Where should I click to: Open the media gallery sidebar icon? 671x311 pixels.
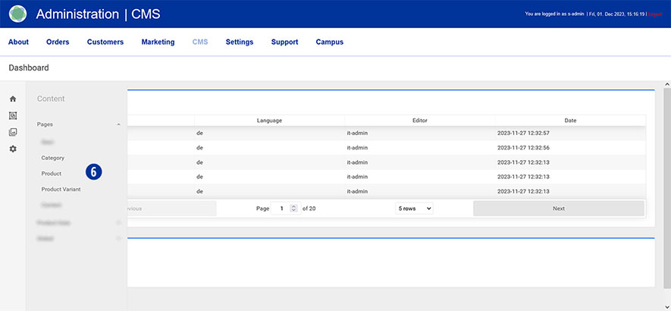[13, 132]
